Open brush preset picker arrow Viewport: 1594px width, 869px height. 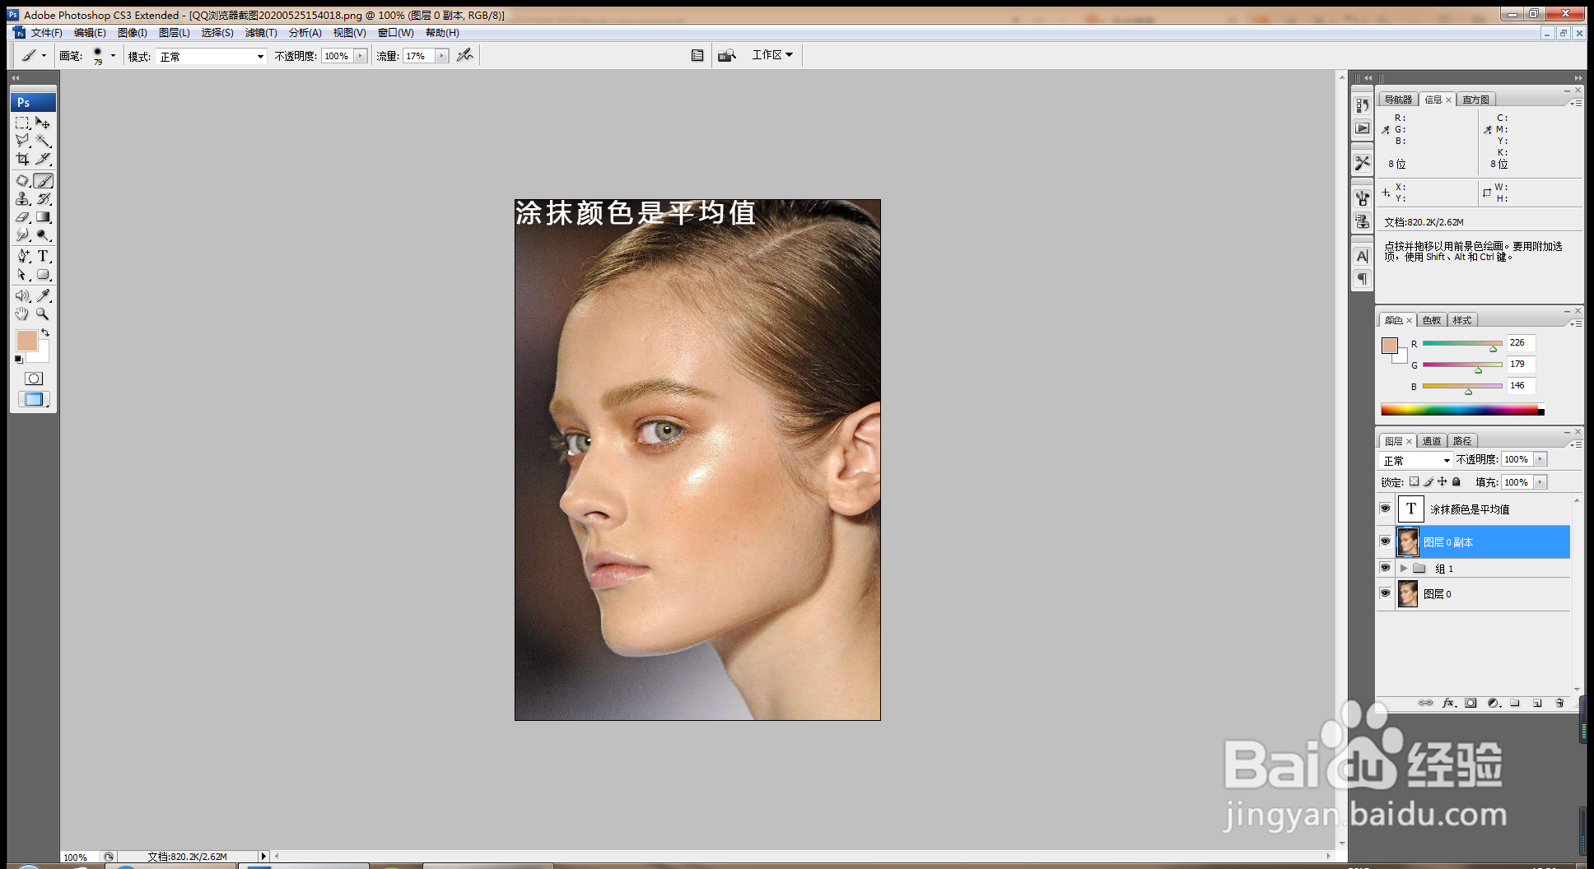click(113, 56)
